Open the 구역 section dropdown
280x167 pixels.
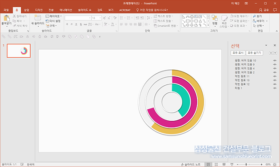tap(51, 26)
